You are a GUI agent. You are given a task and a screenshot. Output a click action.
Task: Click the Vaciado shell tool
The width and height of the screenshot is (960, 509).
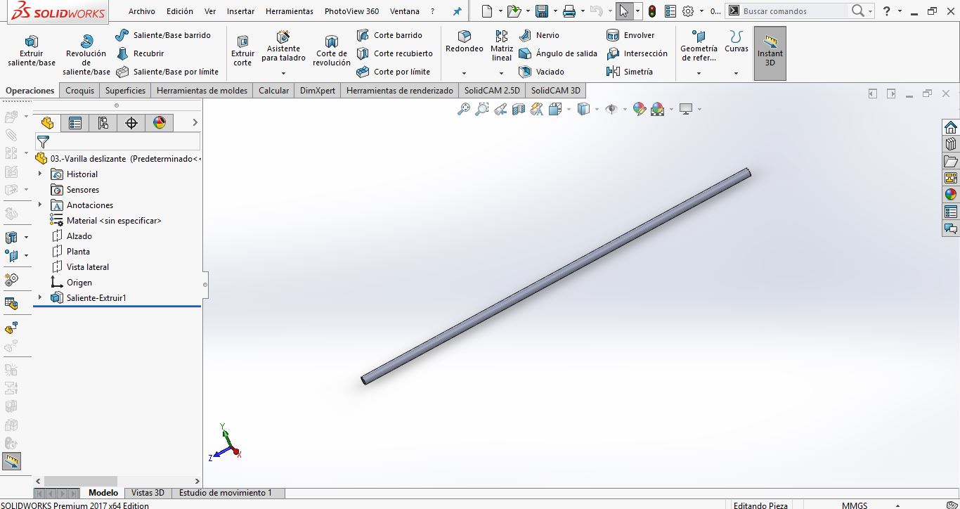(541, 72)
